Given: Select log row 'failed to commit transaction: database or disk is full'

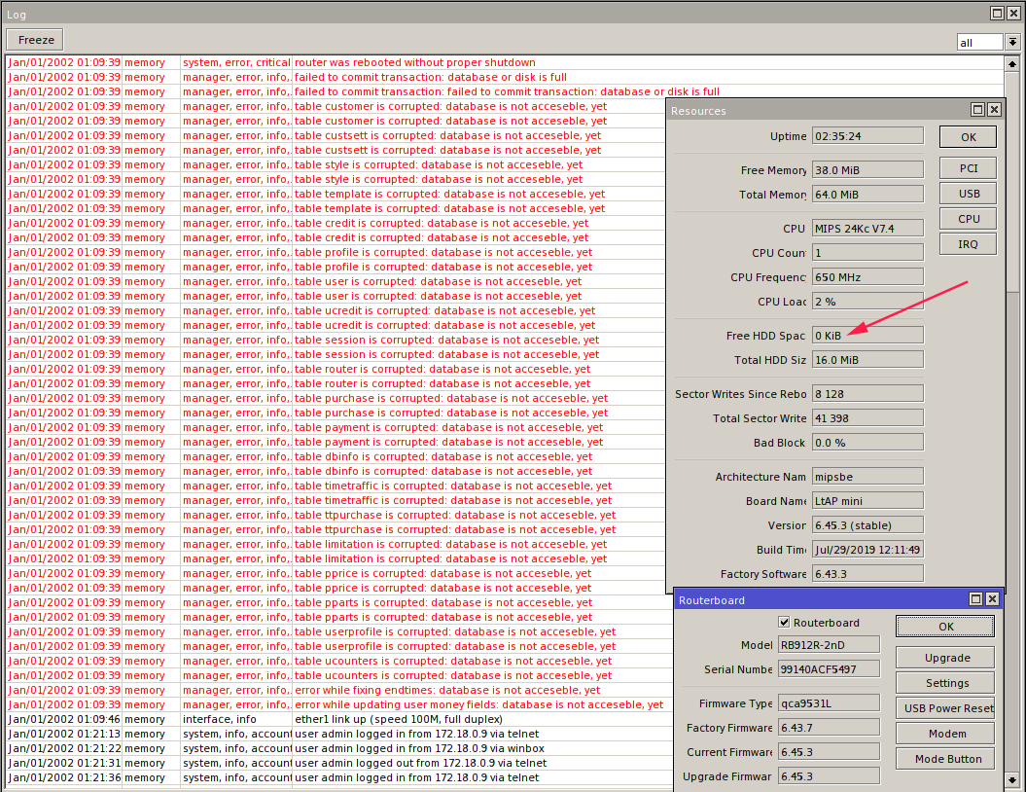Looking at the screenshot, I should 505,77.
